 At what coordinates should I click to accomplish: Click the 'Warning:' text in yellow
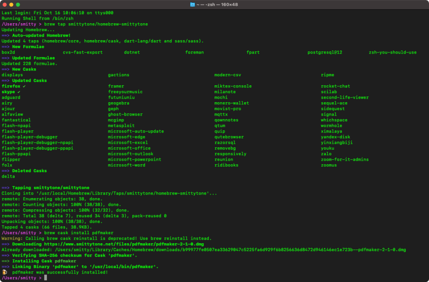pos(13,238)
